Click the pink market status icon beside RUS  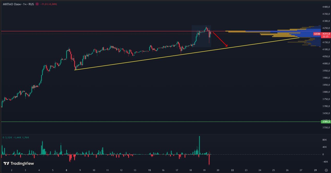(x=37, y=4)
